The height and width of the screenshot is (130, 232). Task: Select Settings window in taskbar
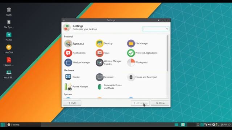coord(24,125)
